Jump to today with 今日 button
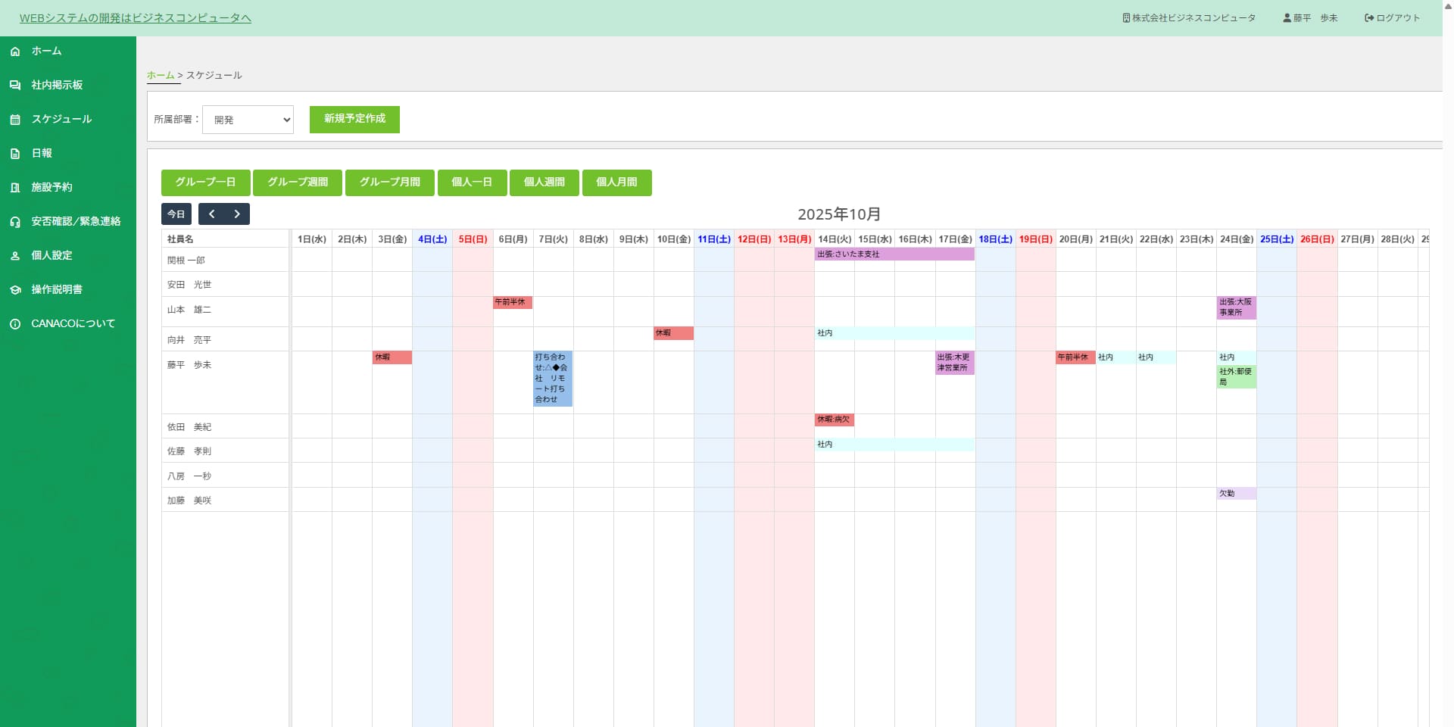Viewport: 1454px width, 727px height. [176, 214]
